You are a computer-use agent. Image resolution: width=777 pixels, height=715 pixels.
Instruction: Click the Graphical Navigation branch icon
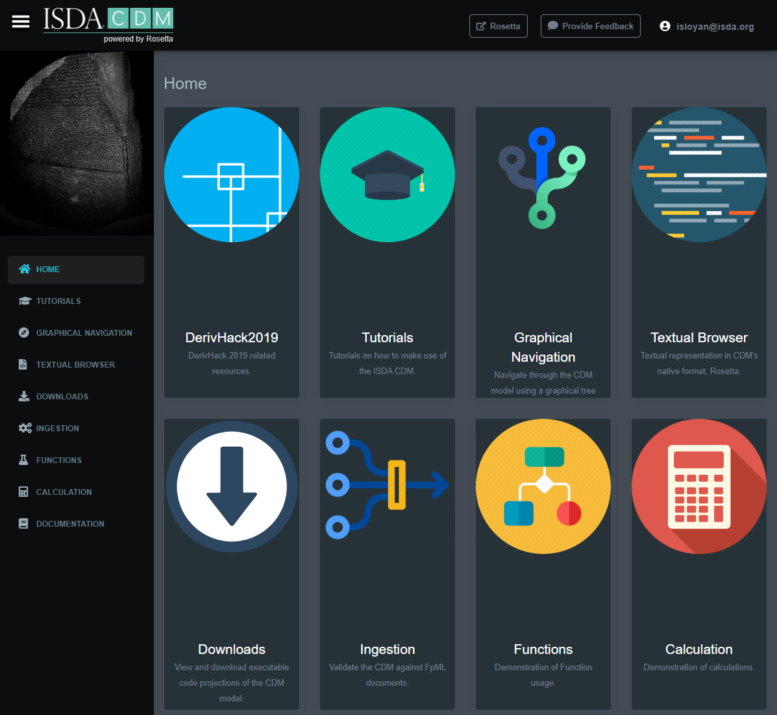[x=542, y=177]
